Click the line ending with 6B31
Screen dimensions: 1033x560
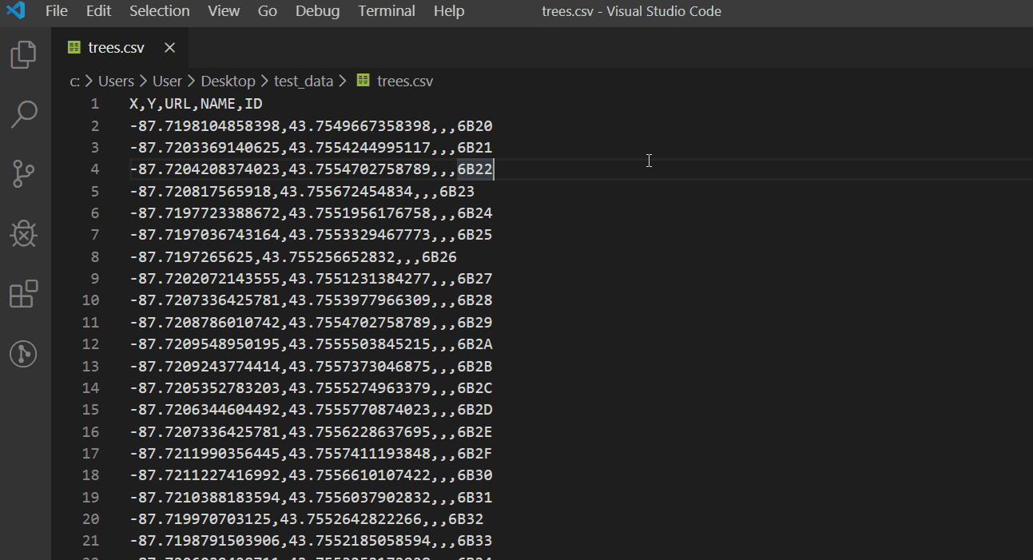(x=311, y=497)
